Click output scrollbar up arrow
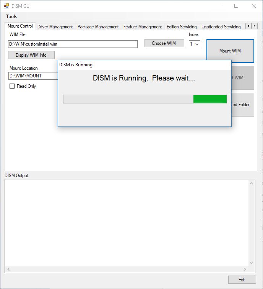The image size is (263, 289). click(251, 183)
